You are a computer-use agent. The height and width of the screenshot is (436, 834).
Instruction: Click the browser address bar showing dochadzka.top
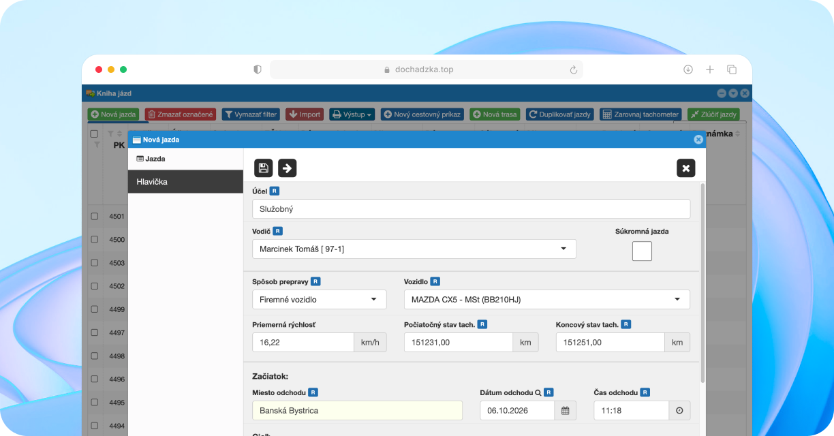pyautogui.click(x=427, y=69)
